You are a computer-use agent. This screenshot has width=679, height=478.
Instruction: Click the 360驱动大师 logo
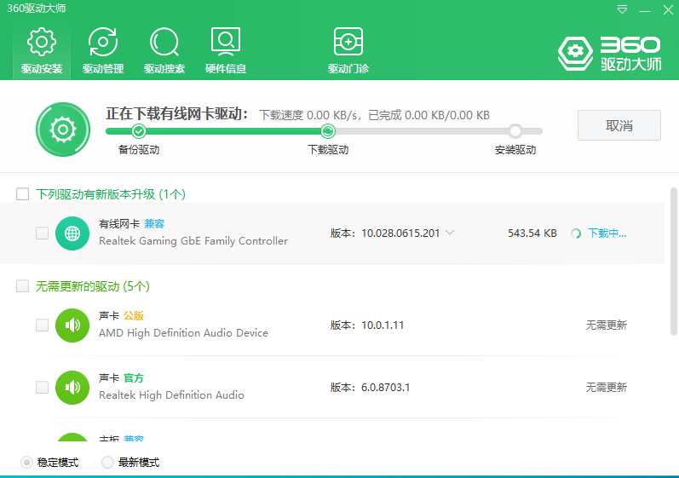pos(610,54)
